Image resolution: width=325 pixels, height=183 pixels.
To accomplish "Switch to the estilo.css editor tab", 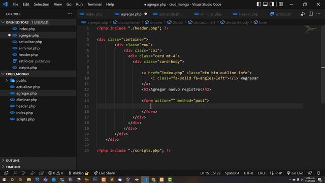I will 280,14.
